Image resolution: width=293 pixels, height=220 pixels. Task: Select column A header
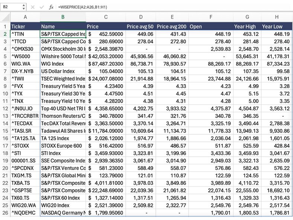[25, 17]
